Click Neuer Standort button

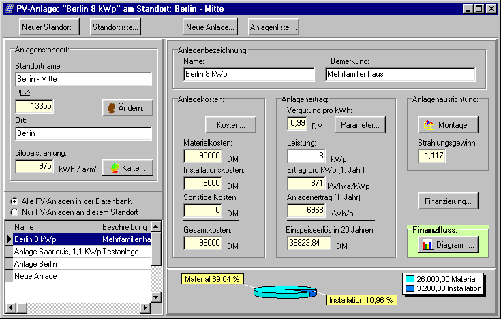pyautogui.click(x=50, y=27)
